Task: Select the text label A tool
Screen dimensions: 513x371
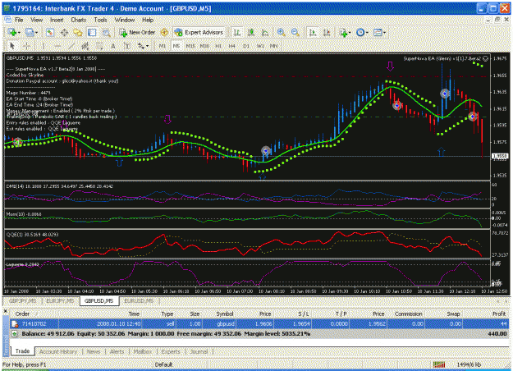Action: pyautogui.click(x=113, y=46)
